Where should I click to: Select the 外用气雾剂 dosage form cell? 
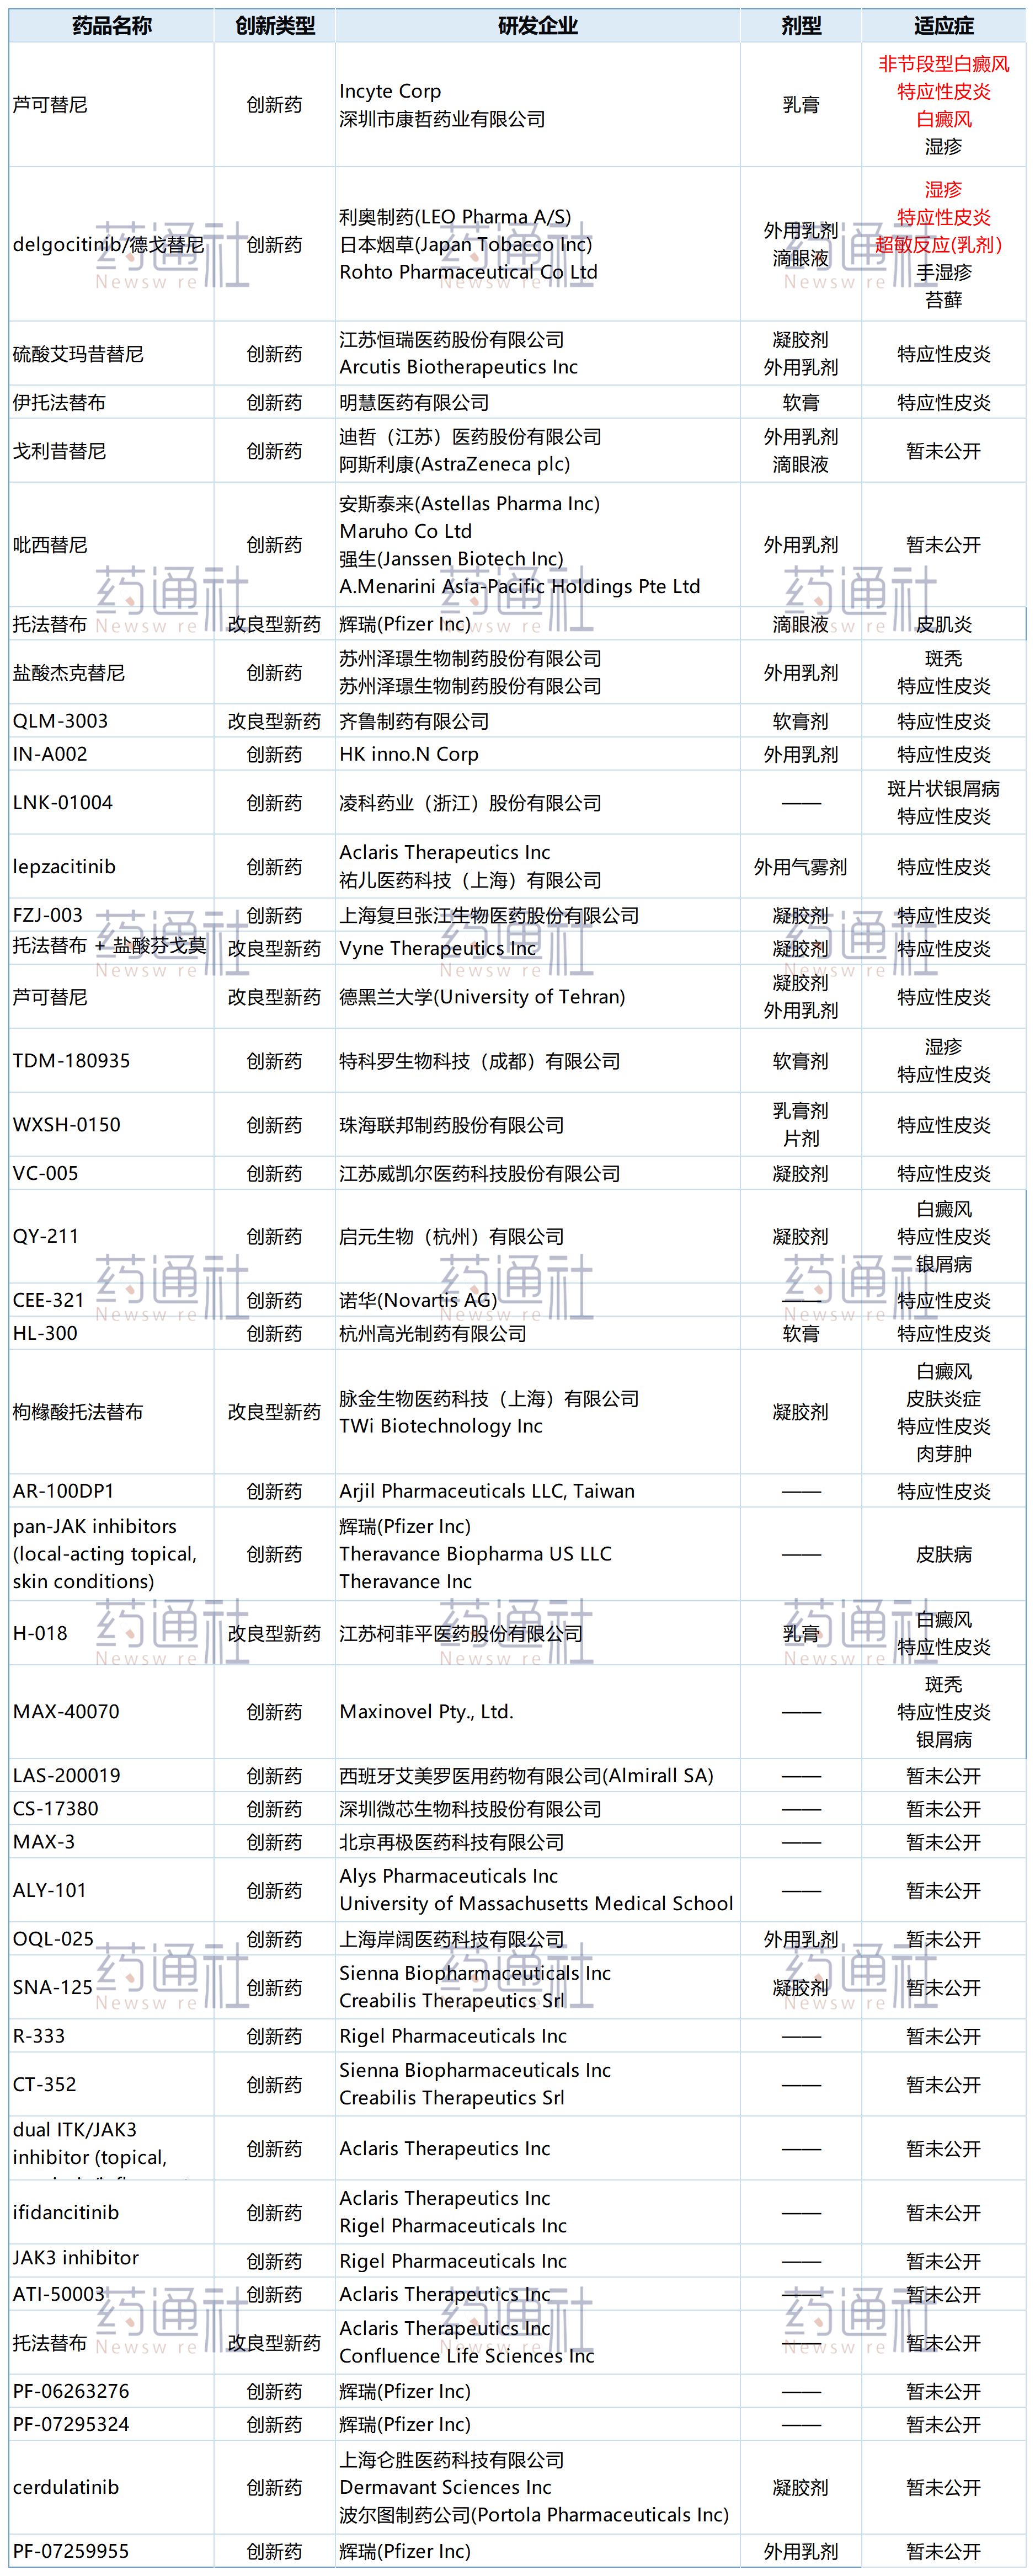tap(800, 867)
